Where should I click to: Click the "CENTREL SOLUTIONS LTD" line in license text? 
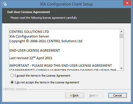29,32
